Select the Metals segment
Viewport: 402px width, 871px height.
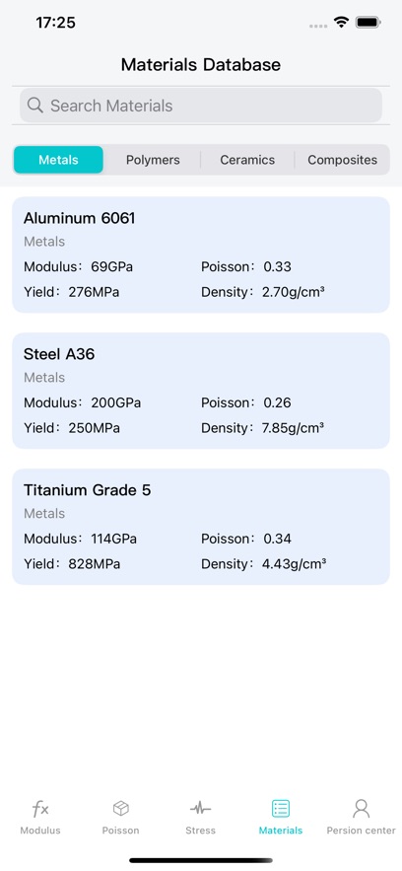pyautogui.click(x=58, y=160)
